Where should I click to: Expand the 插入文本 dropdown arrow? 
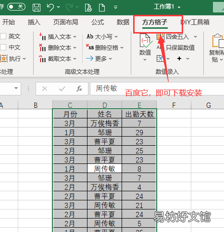(75, 37)
